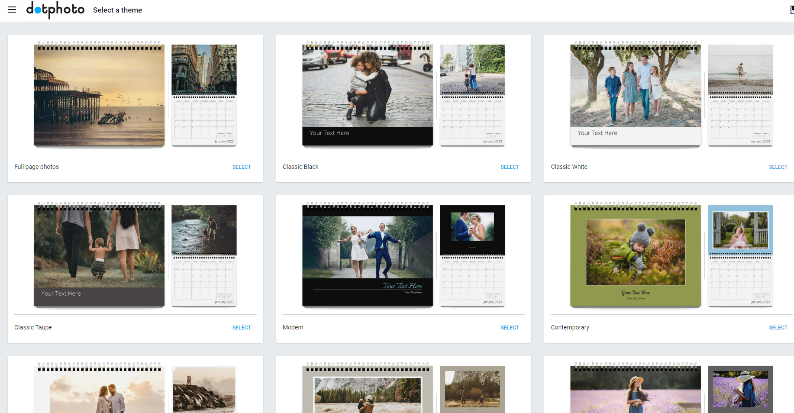Click the Full page photos city calendar page preview

click(x=204, y=95)
